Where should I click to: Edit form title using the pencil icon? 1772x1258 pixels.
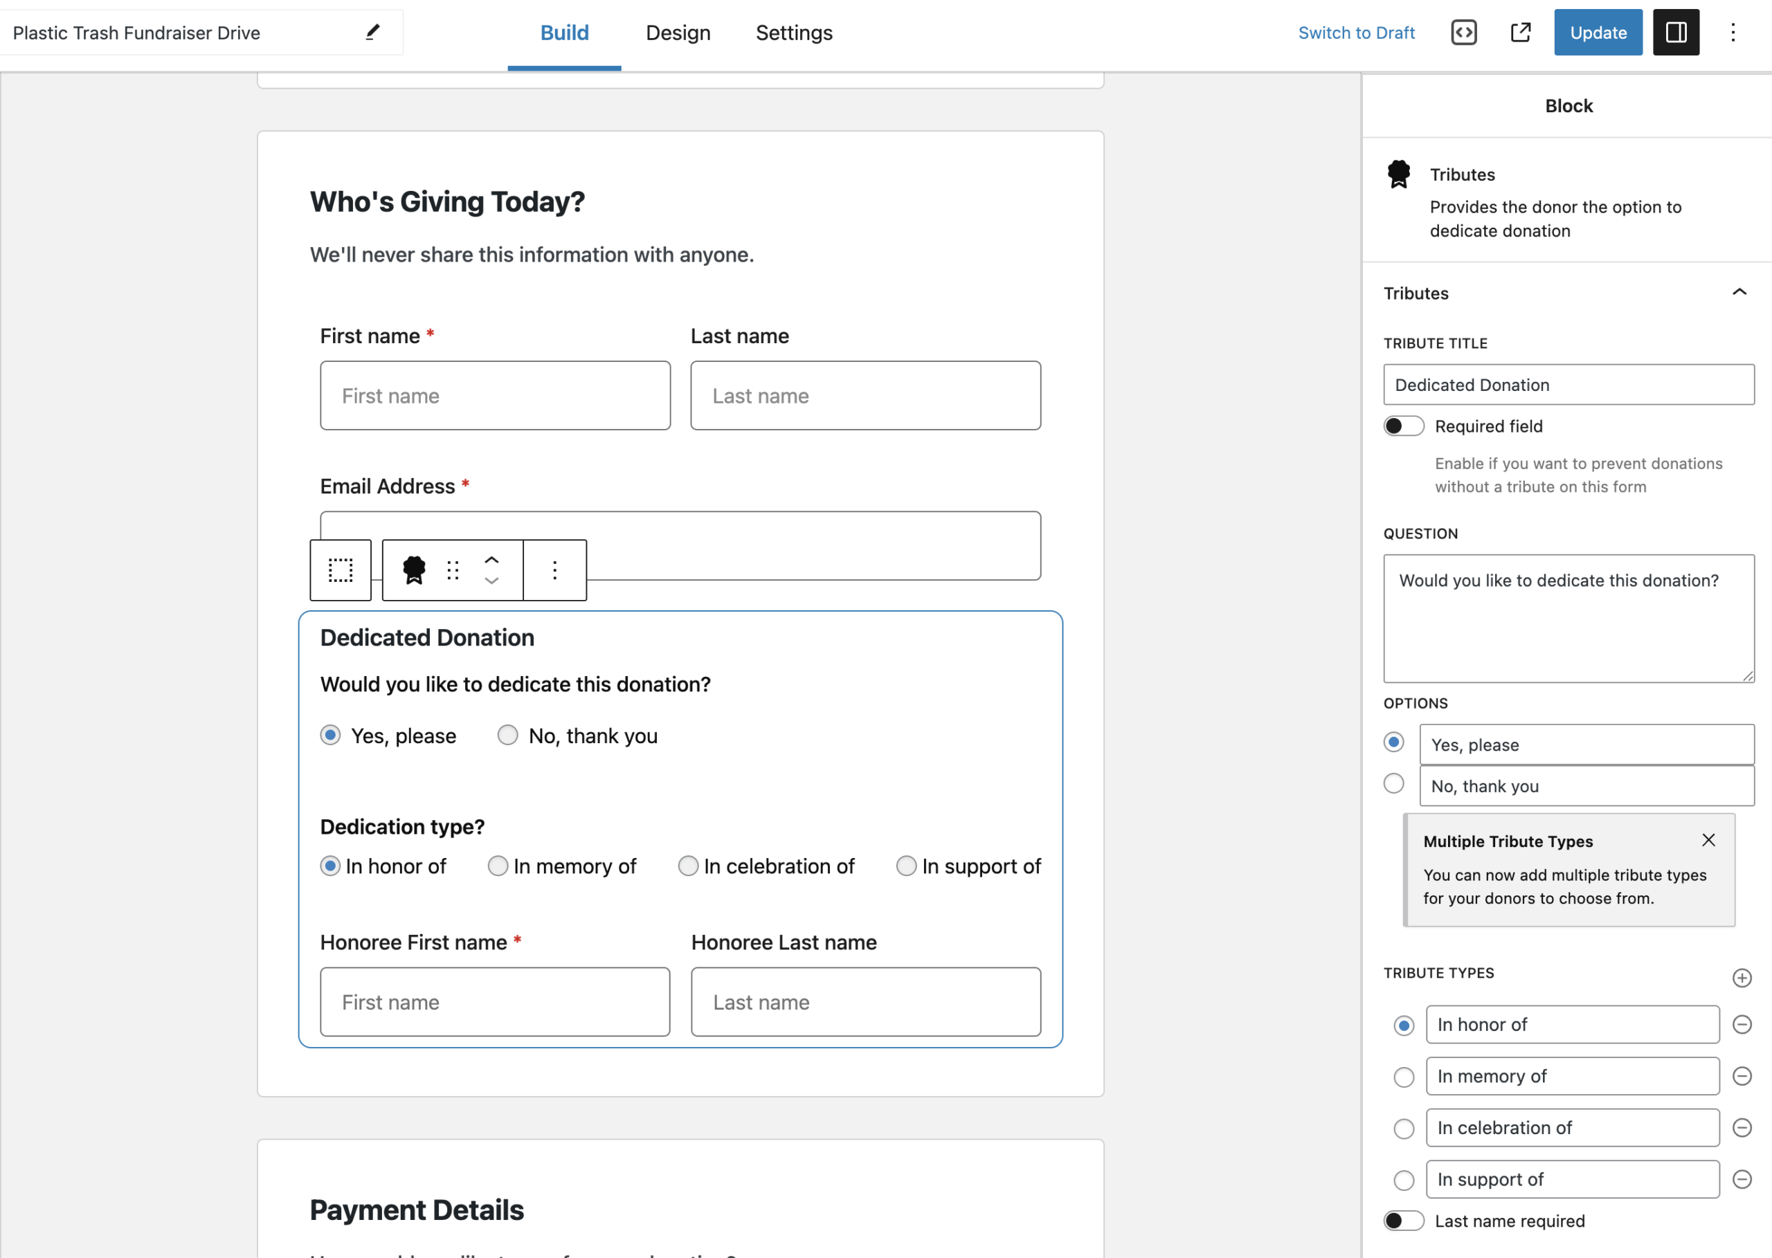(372, 32)
